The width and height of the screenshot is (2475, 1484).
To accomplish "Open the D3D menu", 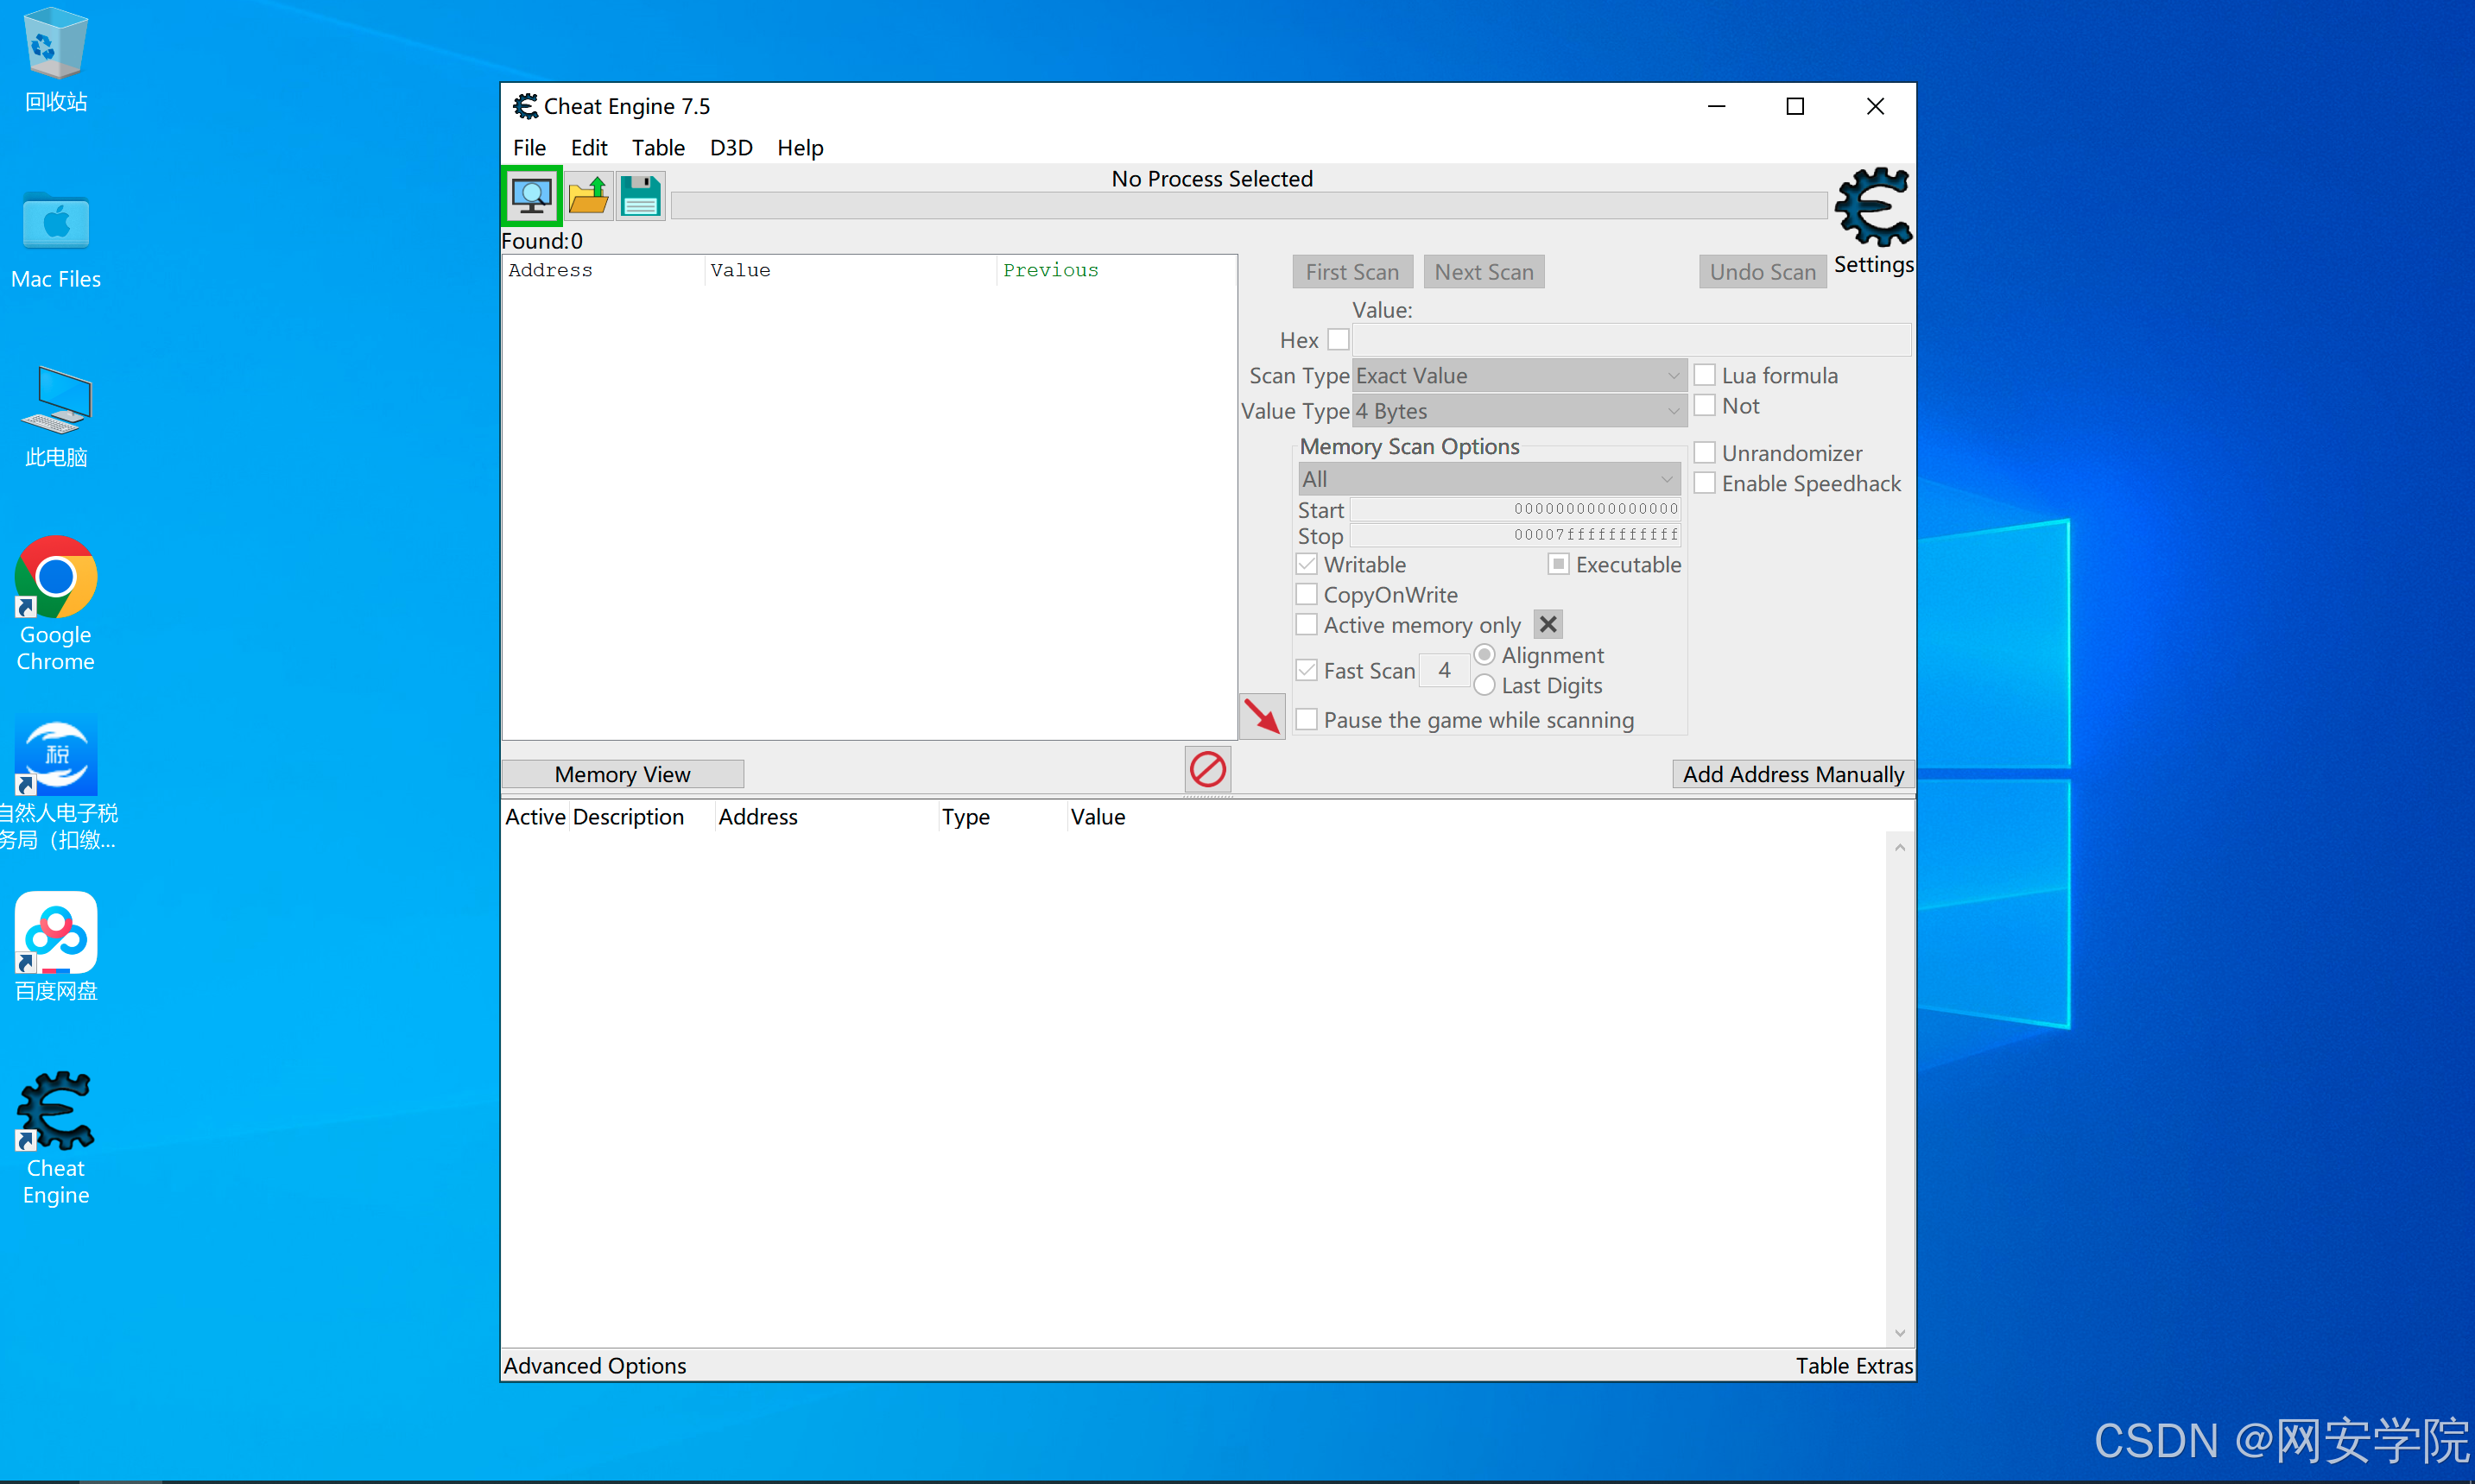I will point(731,148).
